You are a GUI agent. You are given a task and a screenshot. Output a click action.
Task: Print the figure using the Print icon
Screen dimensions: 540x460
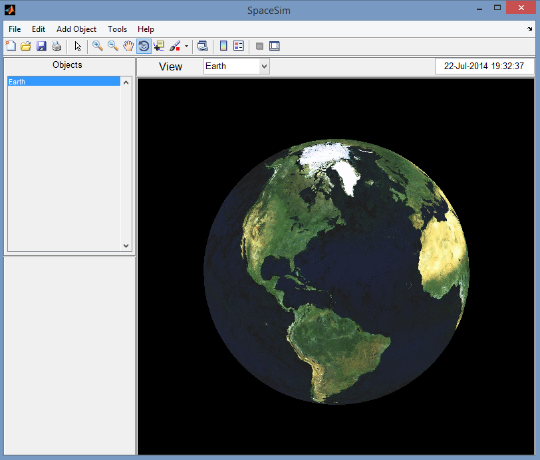(x=57, y=46)
